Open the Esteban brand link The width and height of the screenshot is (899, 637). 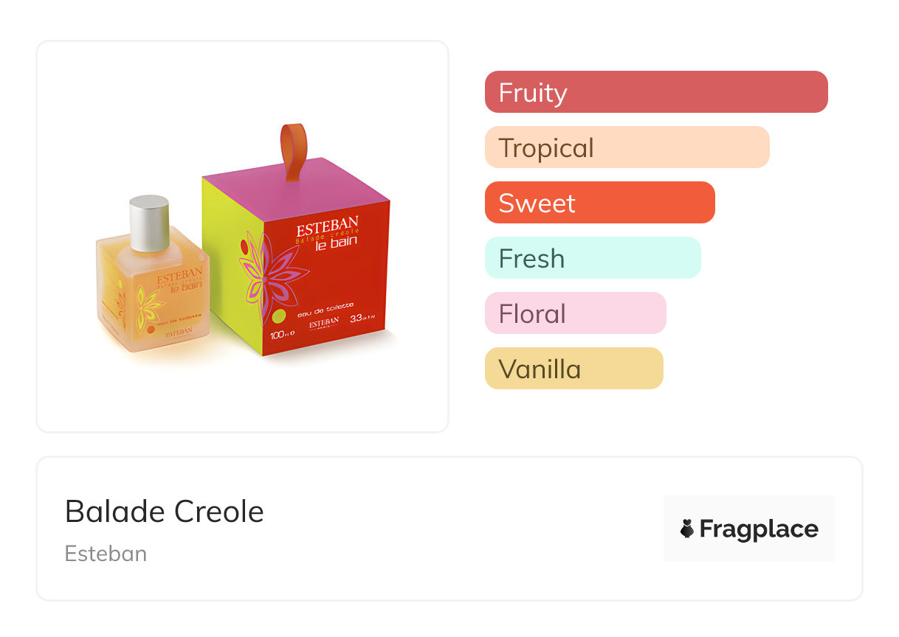(x=106, y=553)
